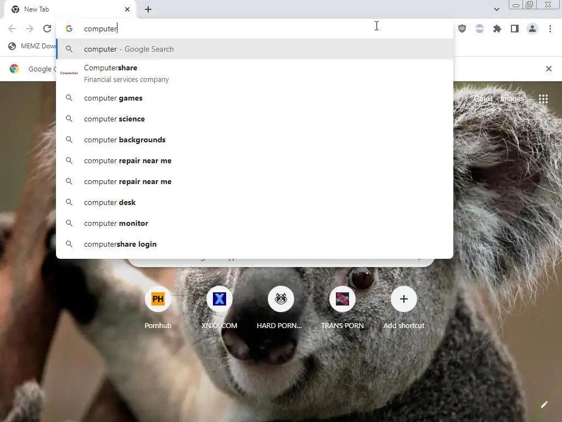Pick the 'computer games' suggestion

coord(255,98)
